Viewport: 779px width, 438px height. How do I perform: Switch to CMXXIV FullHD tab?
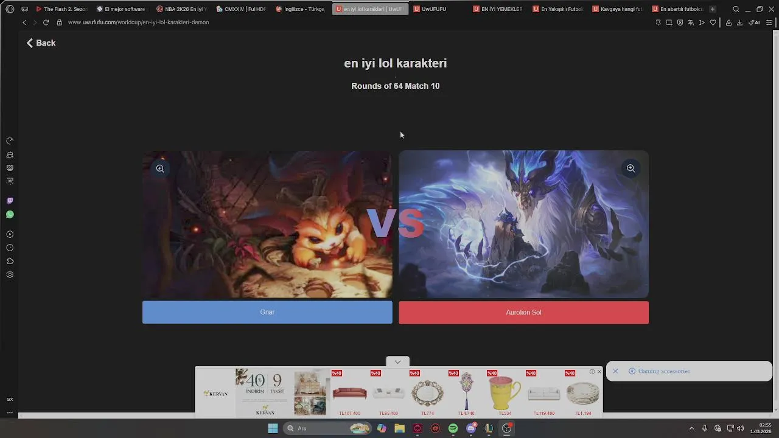[x=241, y=9]
